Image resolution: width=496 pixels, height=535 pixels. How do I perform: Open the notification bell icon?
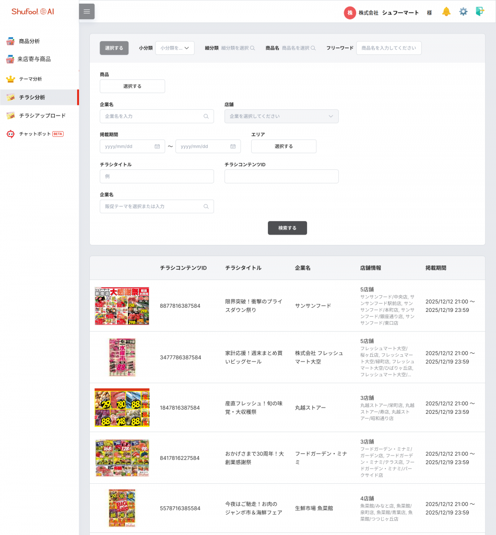(x=446, y=11)
